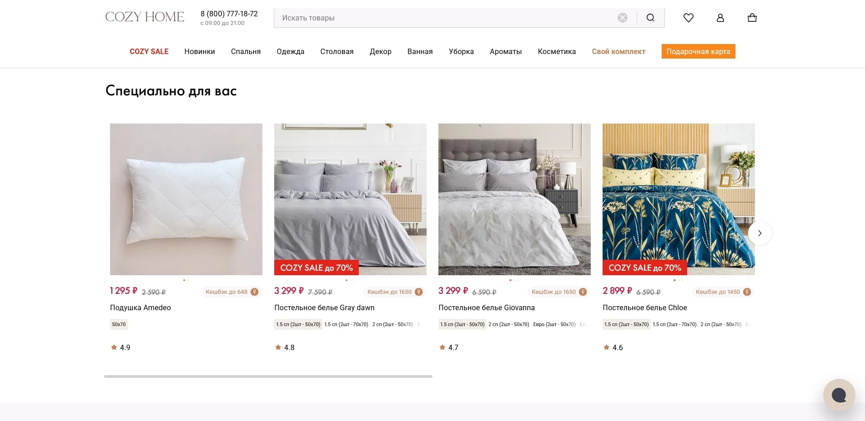Viewport: 865px width, 421px height.
Task: Open the blue Chloe bedding thumbnail
Action: [678, 199]
